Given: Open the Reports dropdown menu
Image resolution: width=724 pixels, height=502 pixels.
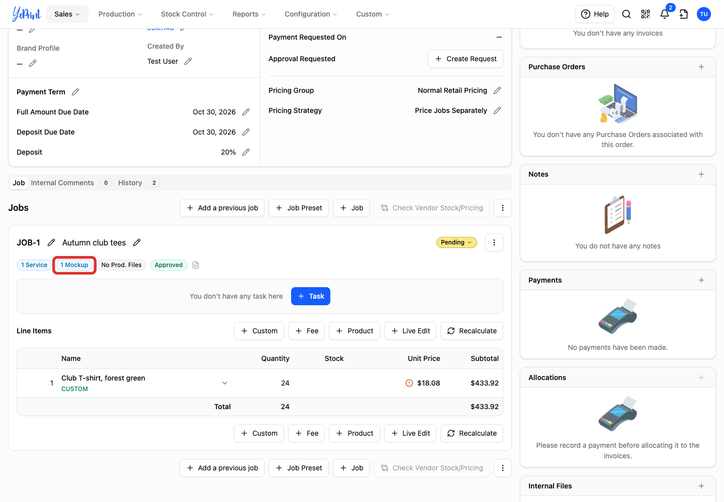Looking at the screenshot, I should (x=249, y=14).
